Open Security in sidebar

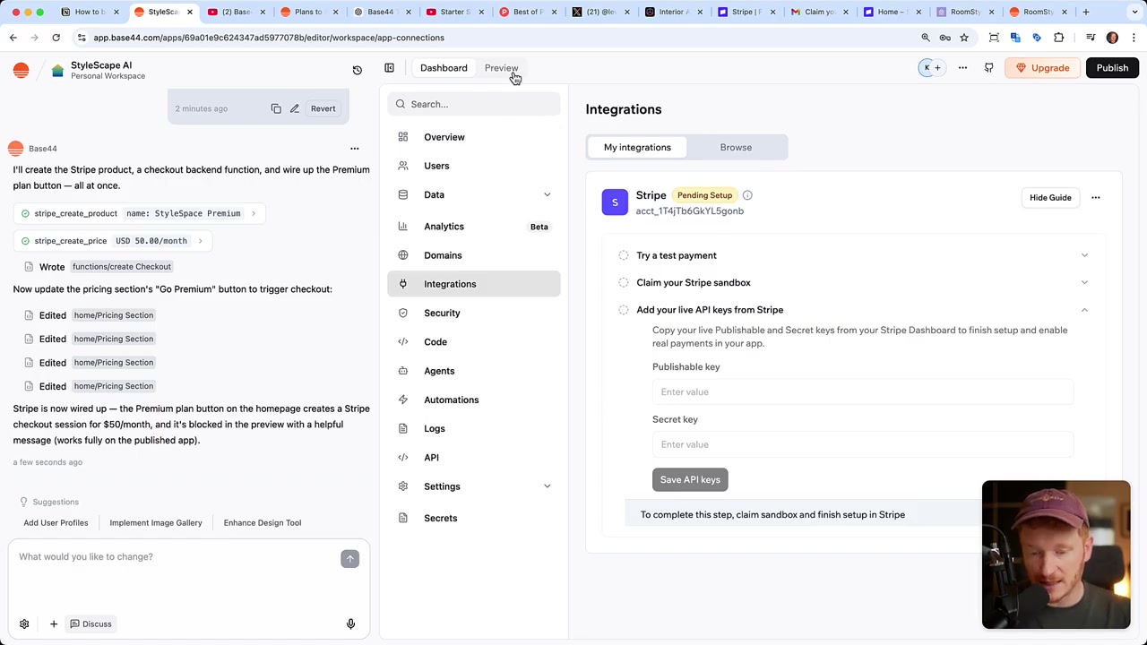[x=474, y=313]
